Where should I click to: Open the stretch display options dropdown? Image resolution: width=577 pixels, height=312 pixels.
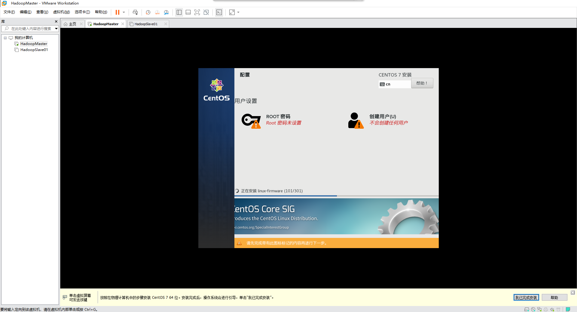point(238,12)
